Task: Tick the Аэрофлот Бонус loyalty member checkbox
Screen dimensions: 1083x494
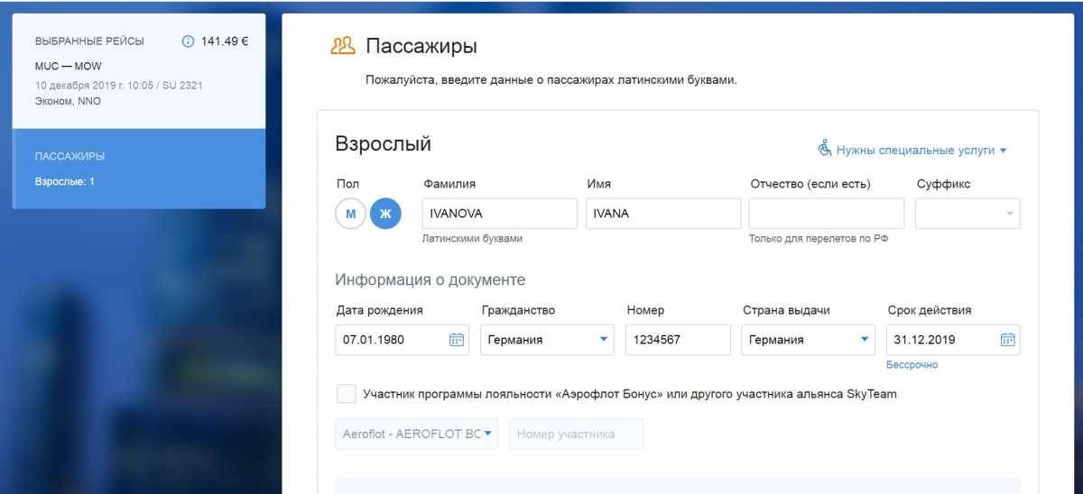Action: (346, 394)
